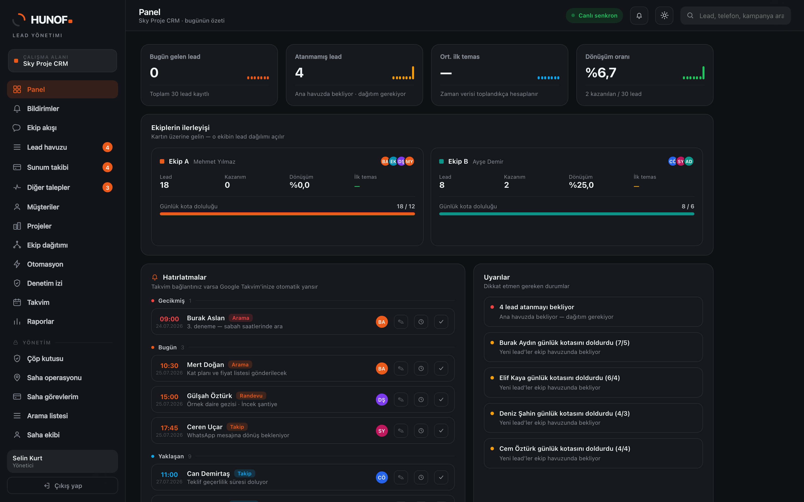Open the Bugün gelen lead stat card
This screenshot has height=502, width=804.
(209, 75)
